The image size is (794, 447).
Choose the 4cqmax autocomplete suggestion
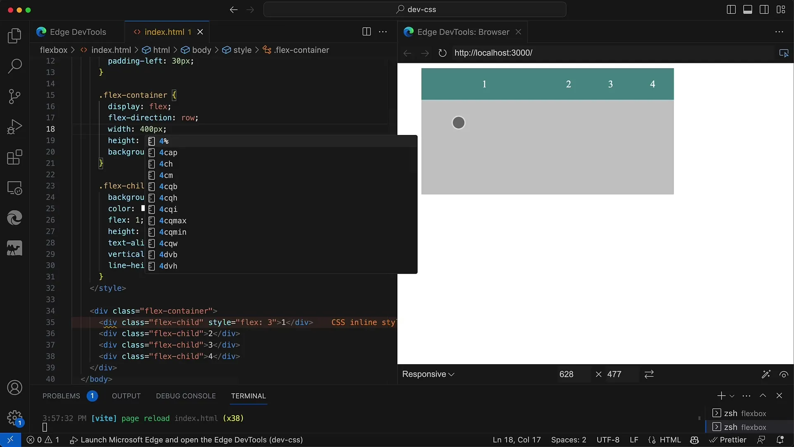(281, 221)
